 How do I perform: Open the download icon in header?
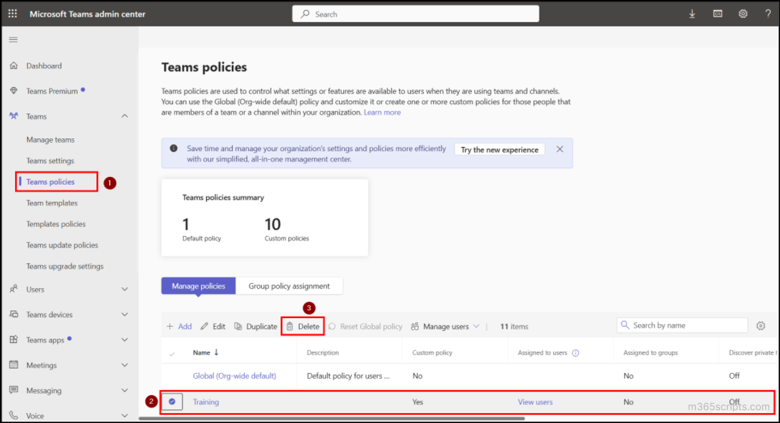(692, 14)
